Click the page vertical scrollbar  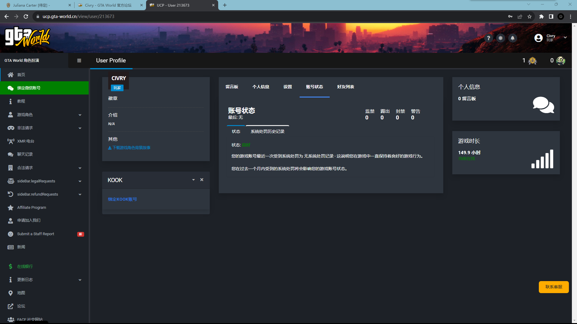574,173
